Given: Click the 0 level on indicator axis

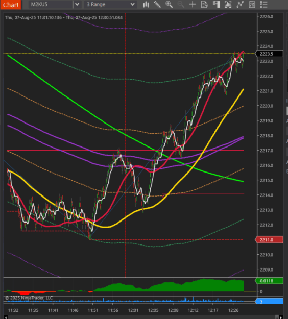Looking at the screenshot, I should tap(261, 291).
